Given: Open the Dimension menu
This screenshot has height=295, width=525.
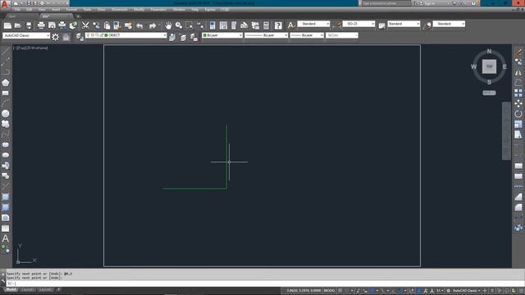Looking at the screenshot, I should pyautogui.click(x=120, y=10).
